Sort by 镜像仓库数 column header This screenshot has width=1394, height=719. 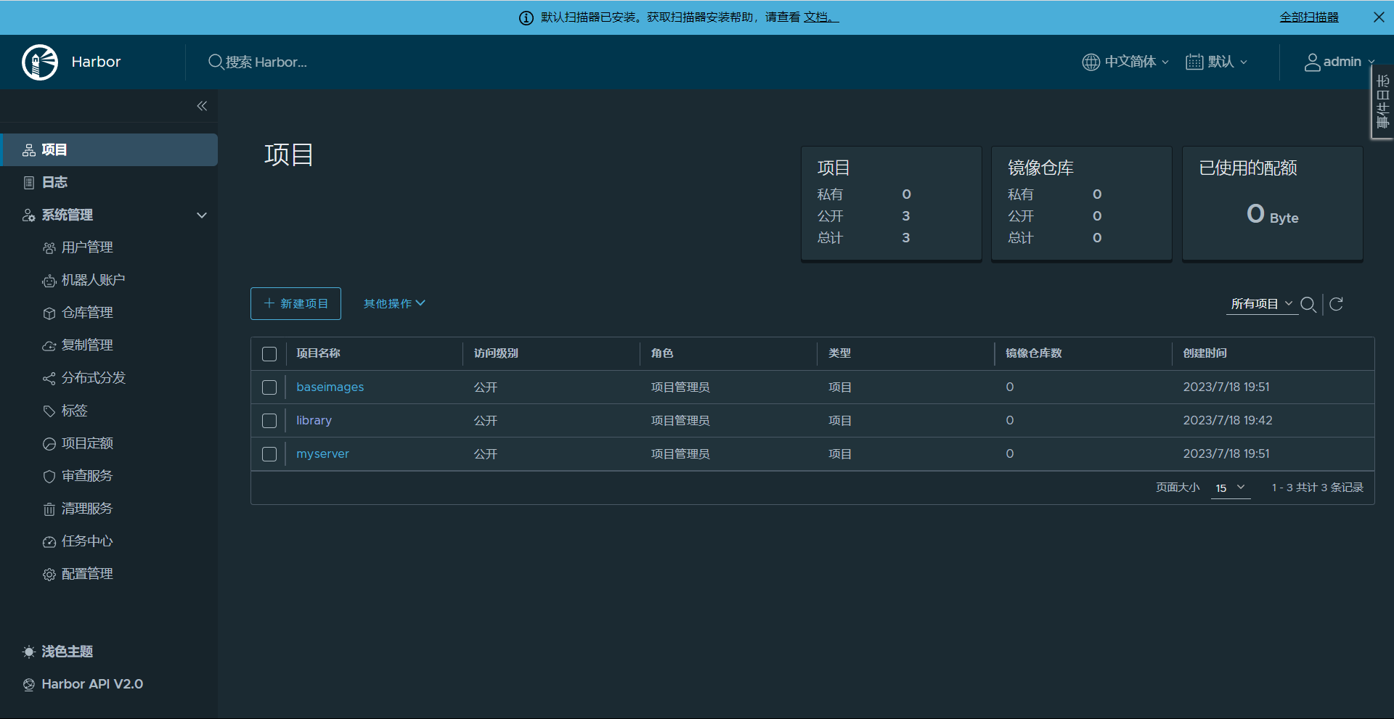click(1034, 354)
